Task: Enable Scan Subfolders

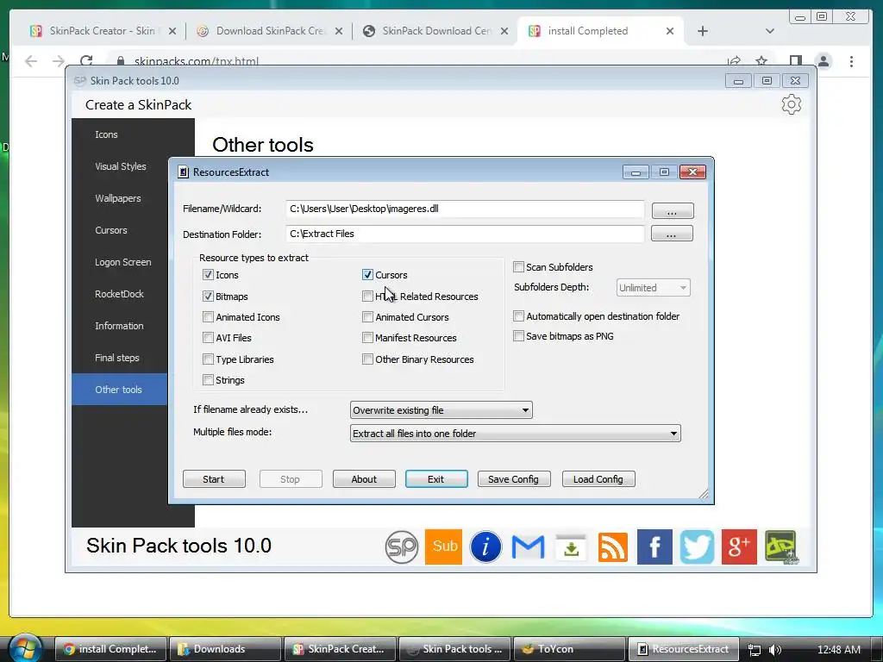Action: pos(518,267)
